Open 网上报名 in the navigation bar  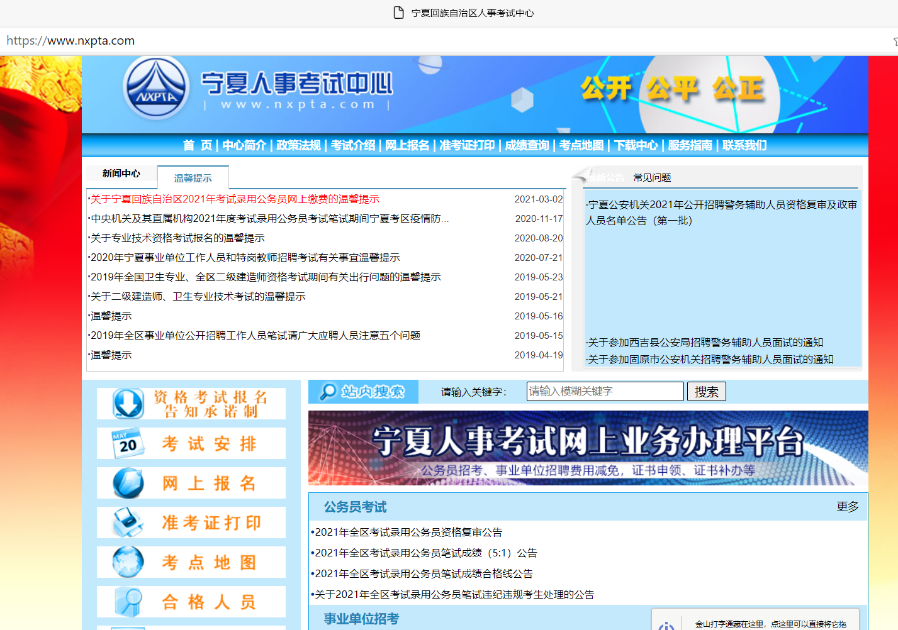pos(407,145)
